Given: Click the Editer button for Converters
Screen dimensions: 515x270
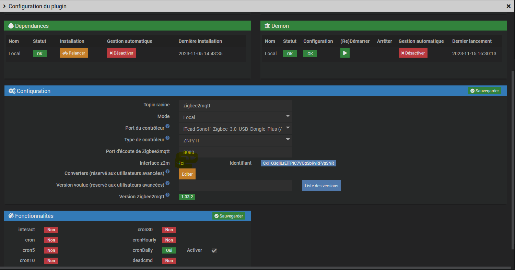Looking at the screenshot, I should coord(187,174).
